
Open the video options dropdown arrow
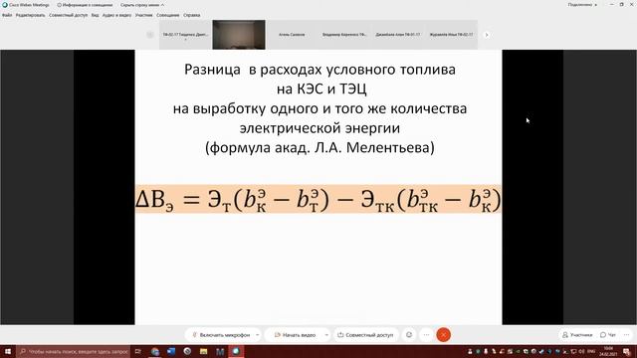click(x=326, y=335)
